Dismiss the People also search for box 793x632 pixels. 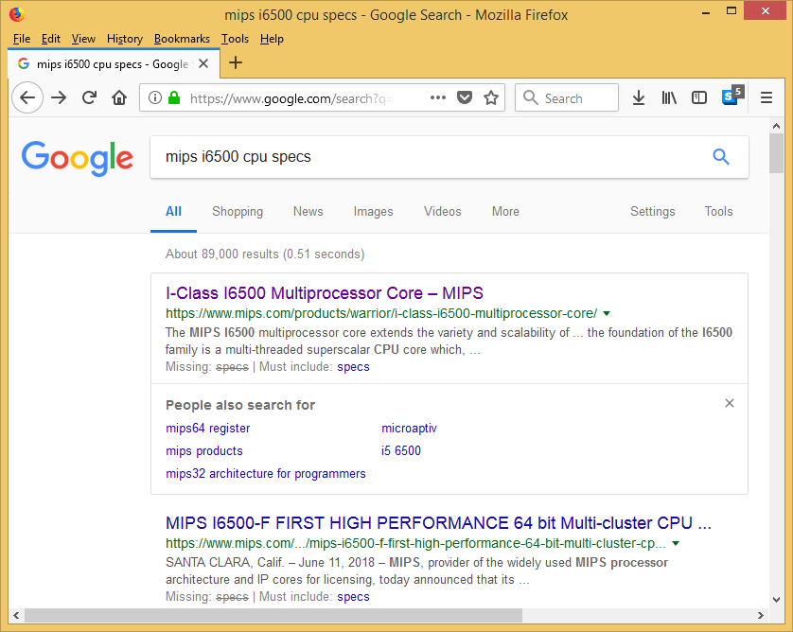(729, 403)
